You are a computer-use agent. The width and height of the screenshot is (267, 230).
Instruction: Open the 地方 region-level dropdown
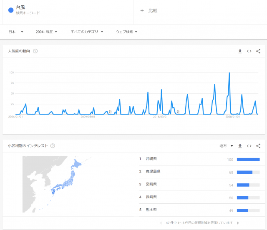226,146
